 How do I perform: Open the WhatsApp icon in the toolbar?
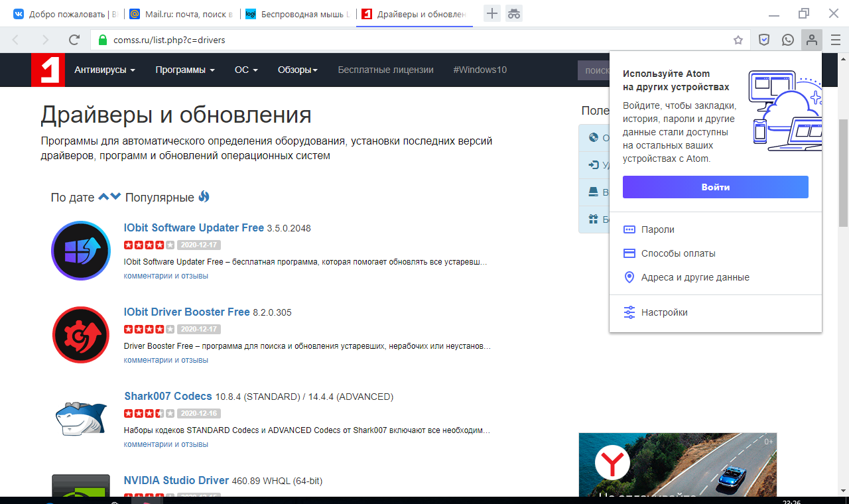(788, 40)
